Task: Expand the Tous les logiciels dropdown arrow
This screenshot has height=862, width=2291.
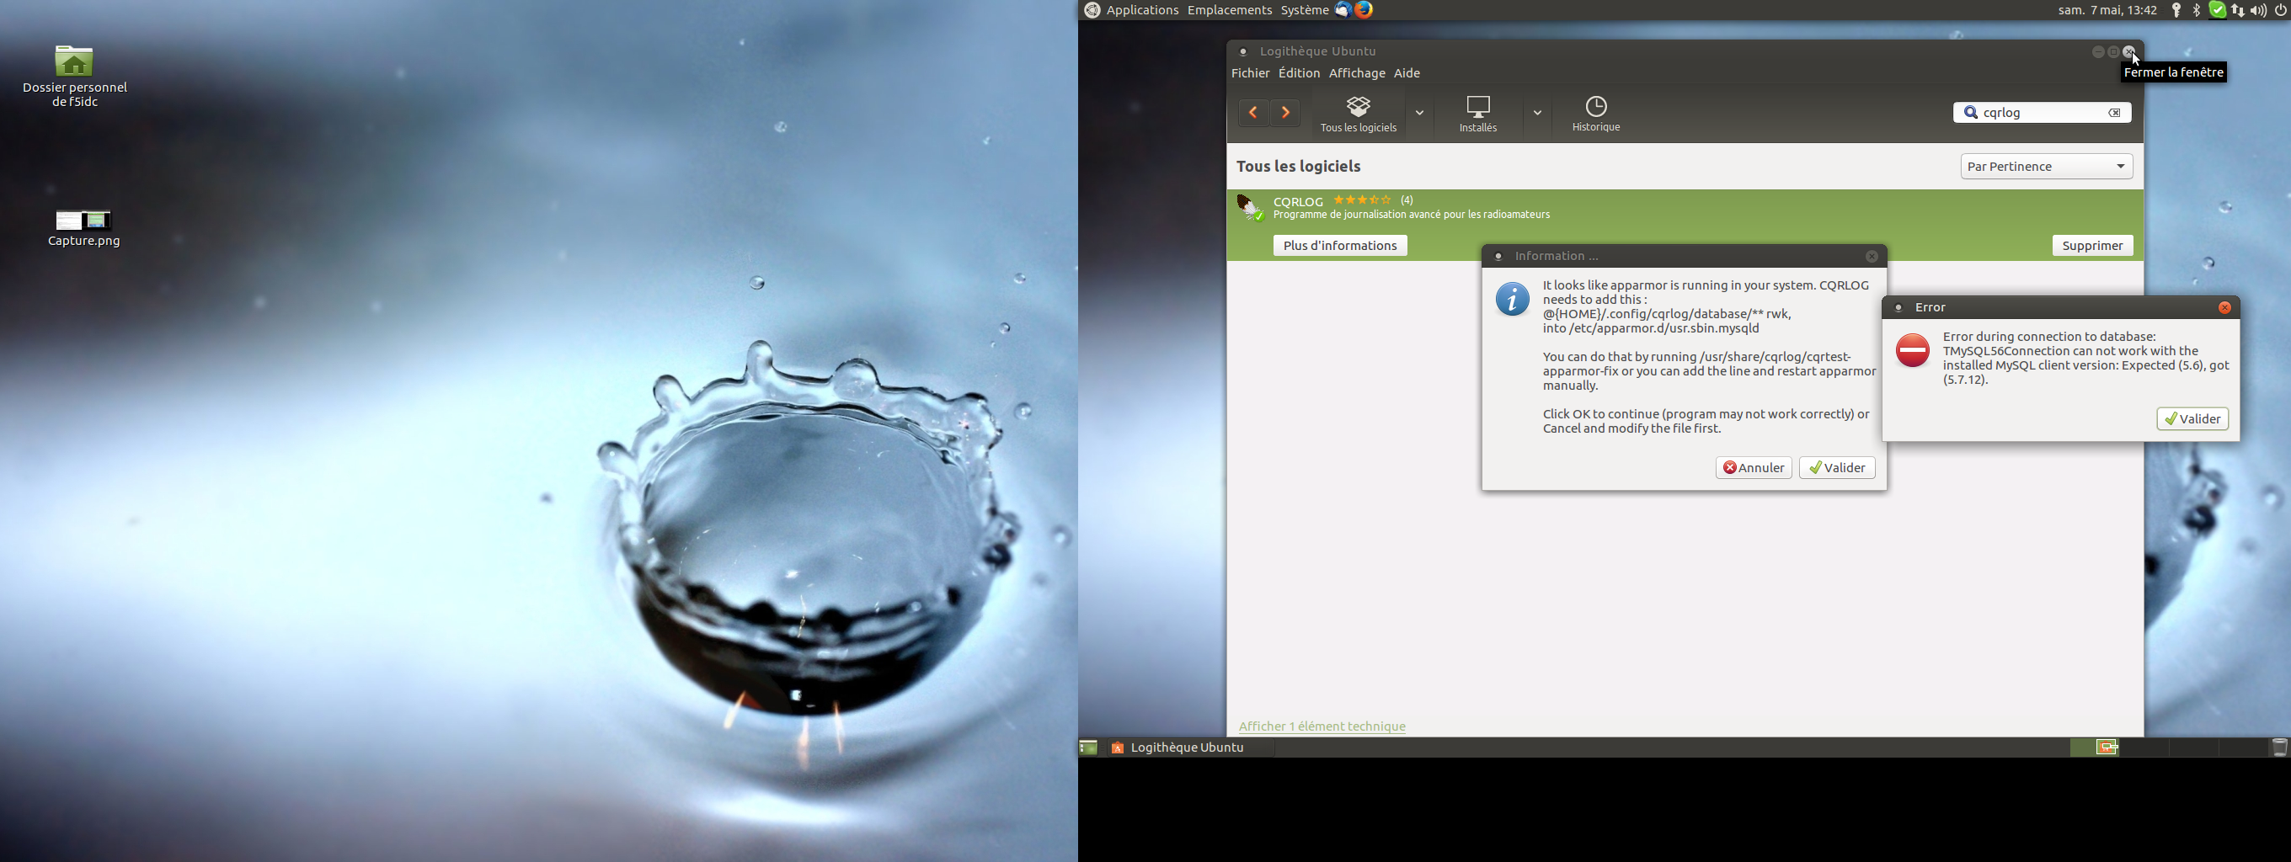Action: (1419, 114)
